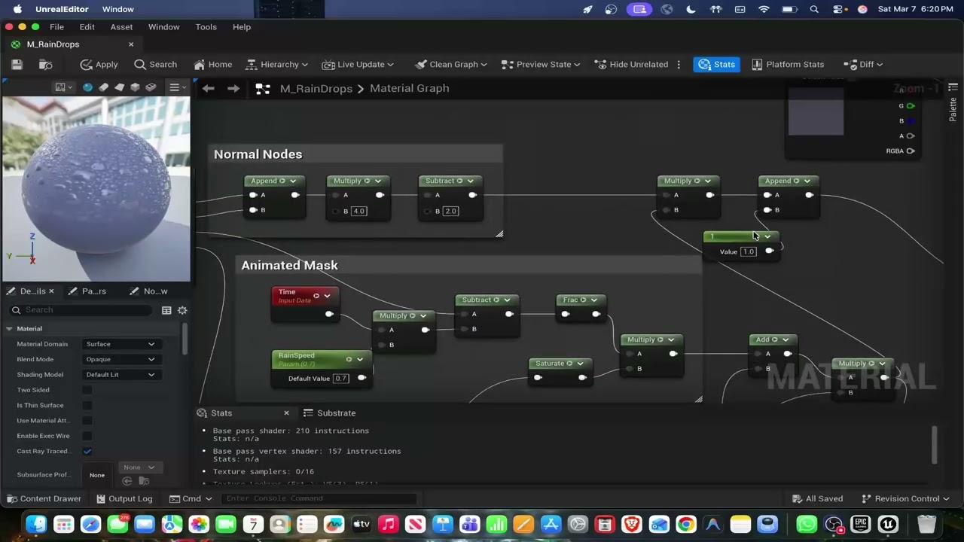This screenshot has width=964, height=542.
Task: Enable the Two Sided checkbox
Action: [x=87, y=390]
